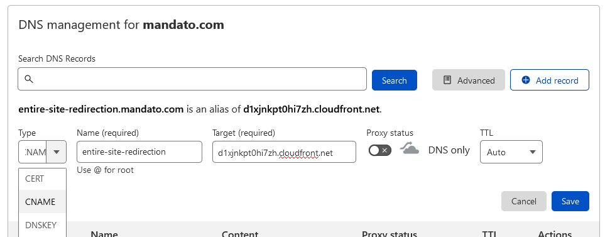Screen dimensions: 605x237
Task: Click the Target field with cloudfront.net
Action: coord(284,152)
